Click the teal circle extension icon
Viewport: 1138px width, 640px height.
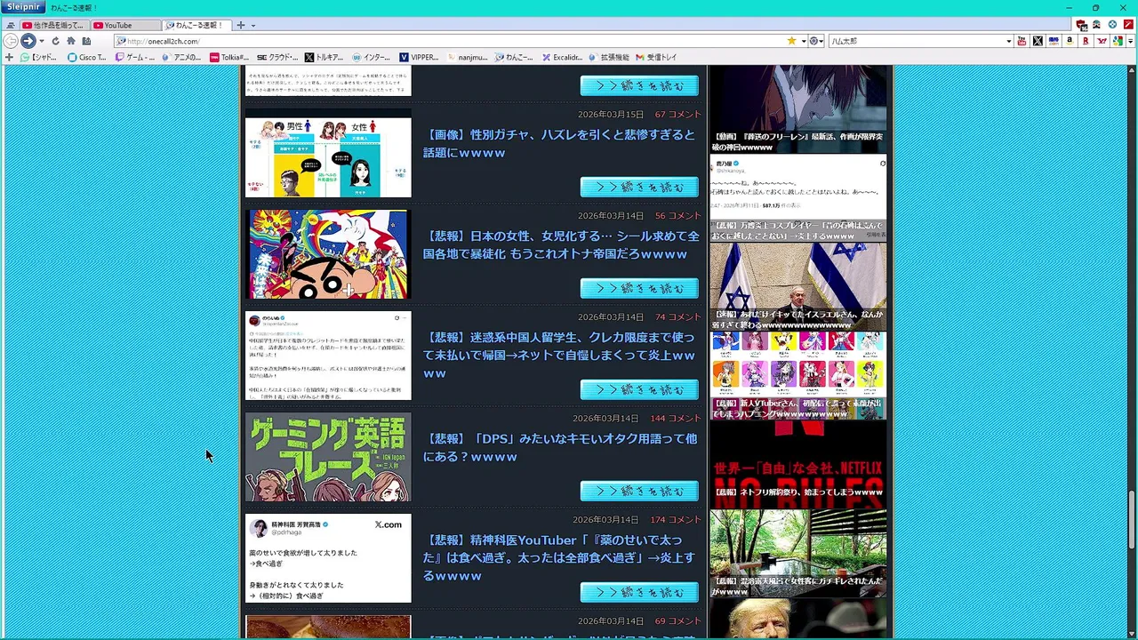click(x=1112, y=25)
